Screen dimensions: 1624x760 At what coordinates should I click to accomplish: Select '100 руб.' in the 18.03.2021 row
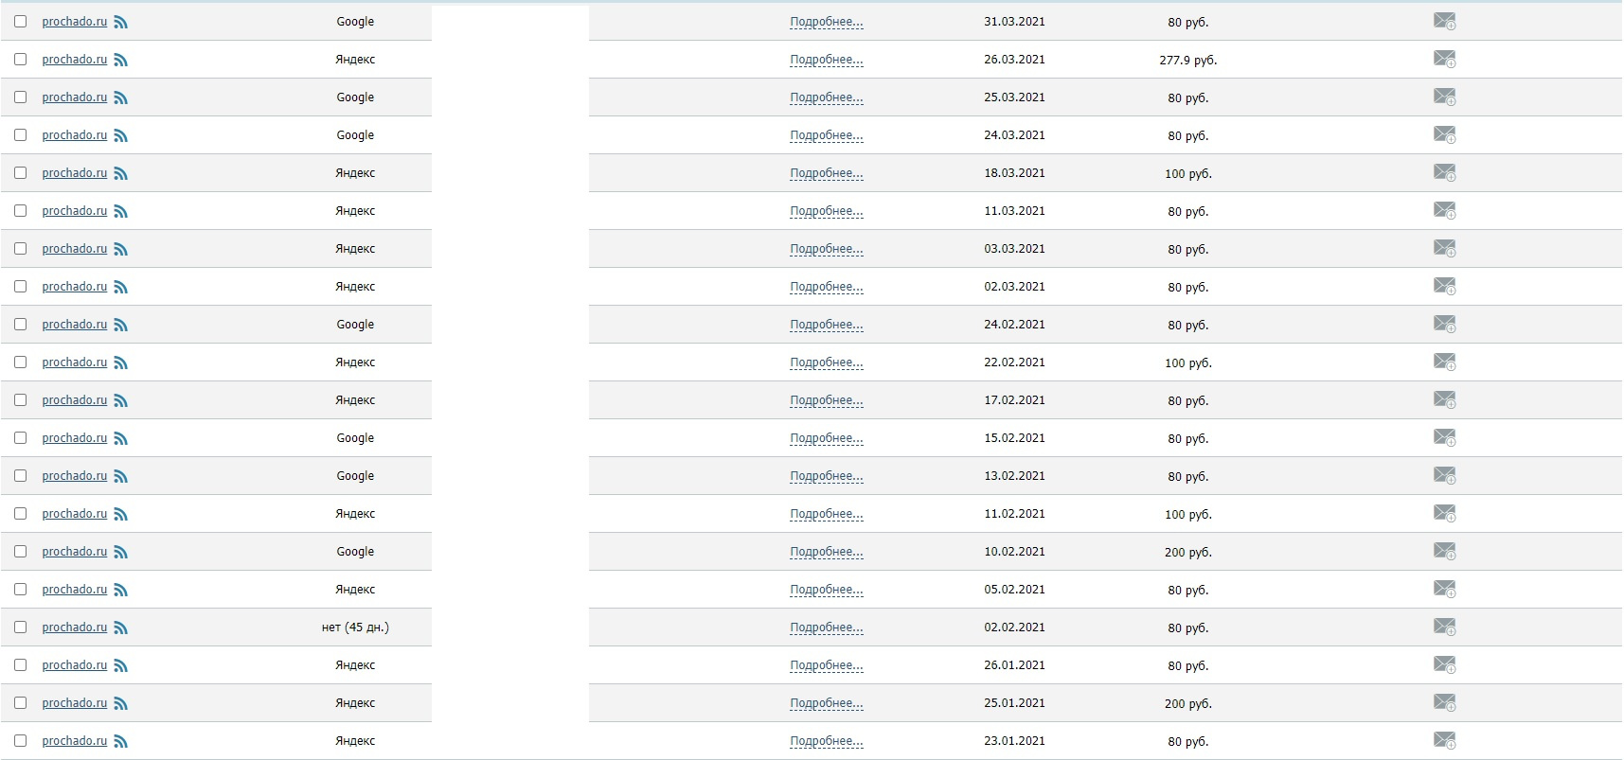(1188, 173)
